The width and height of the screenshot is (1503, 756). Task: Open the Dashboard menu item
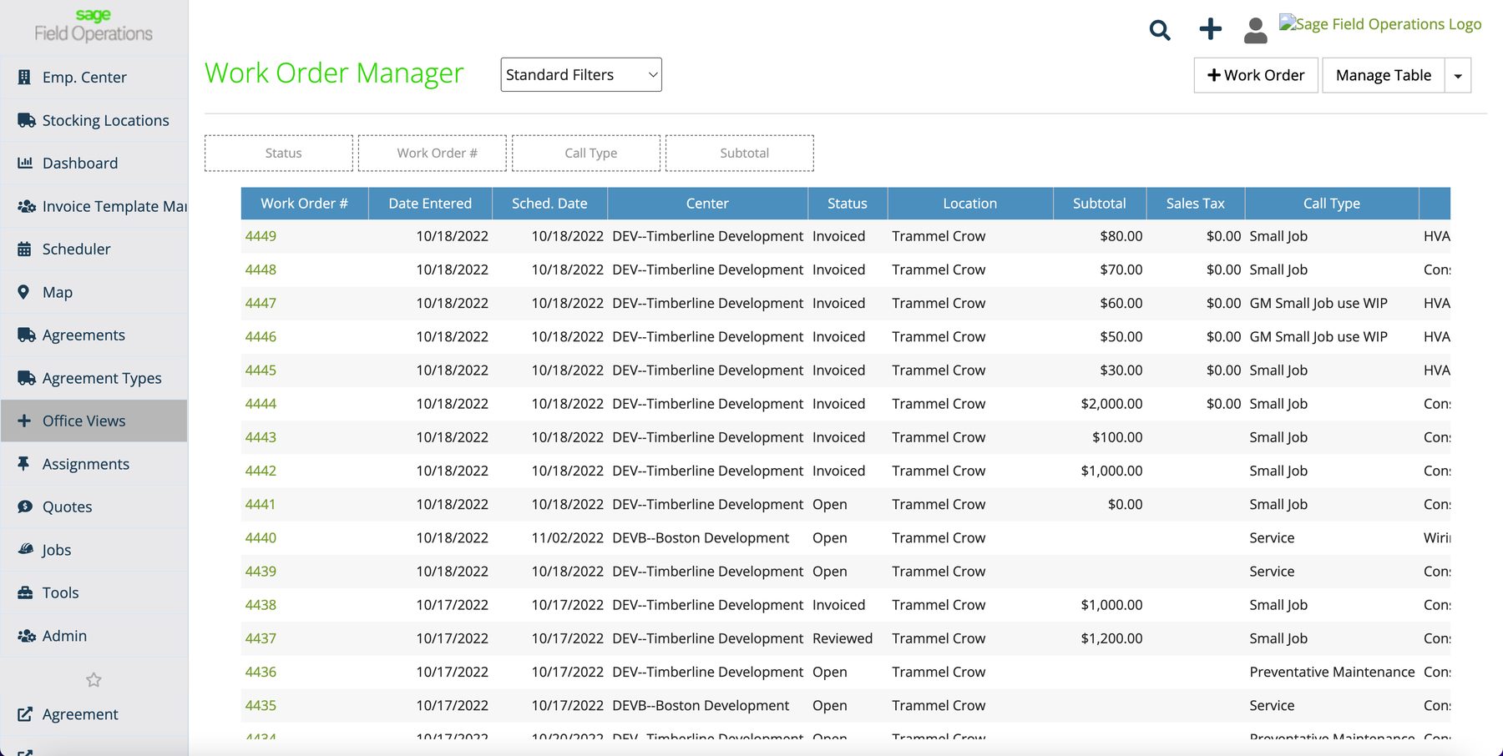[94, 163]
